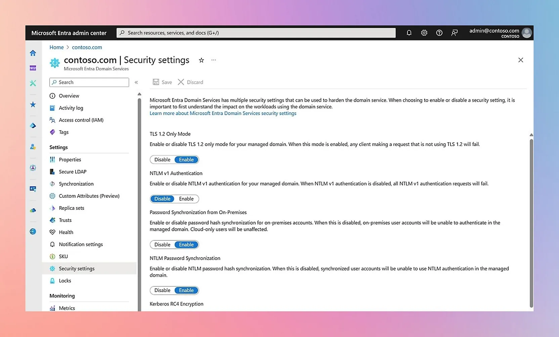Favorite this page with star icon
Image resolution: width=559 pixels, height=337 pixels.
coord(201,60)
